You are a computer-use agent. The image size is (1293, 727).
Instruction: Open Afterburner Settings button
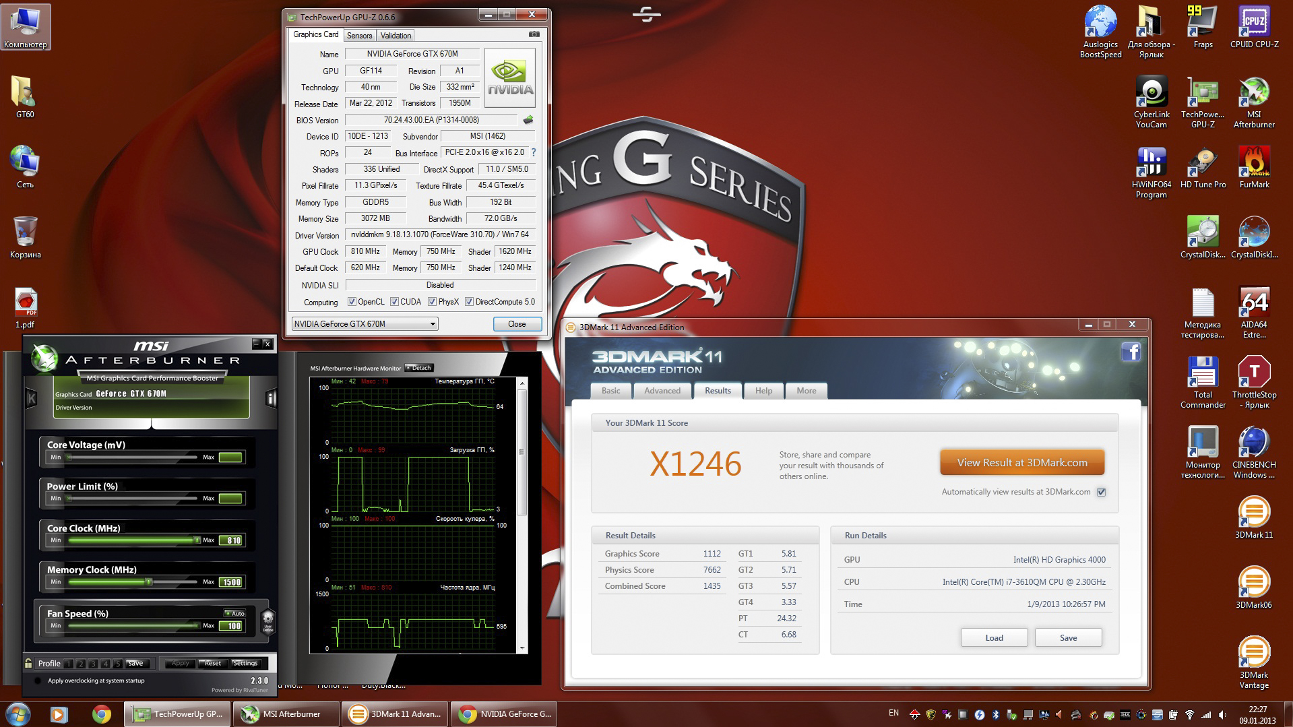pos(245,664)
